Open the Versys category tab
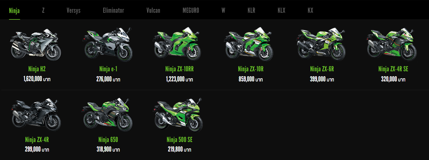This screenshot has height=160, width=429. click(x=73, y=11)
